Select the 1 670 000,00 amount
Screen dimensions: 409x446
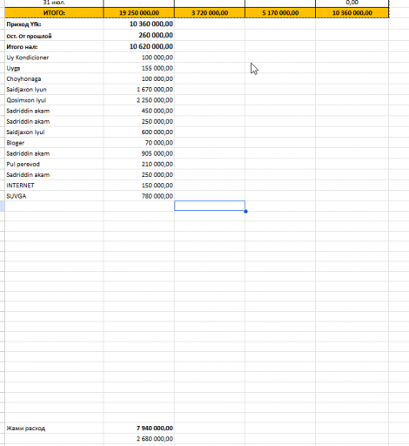click(138, 90)
